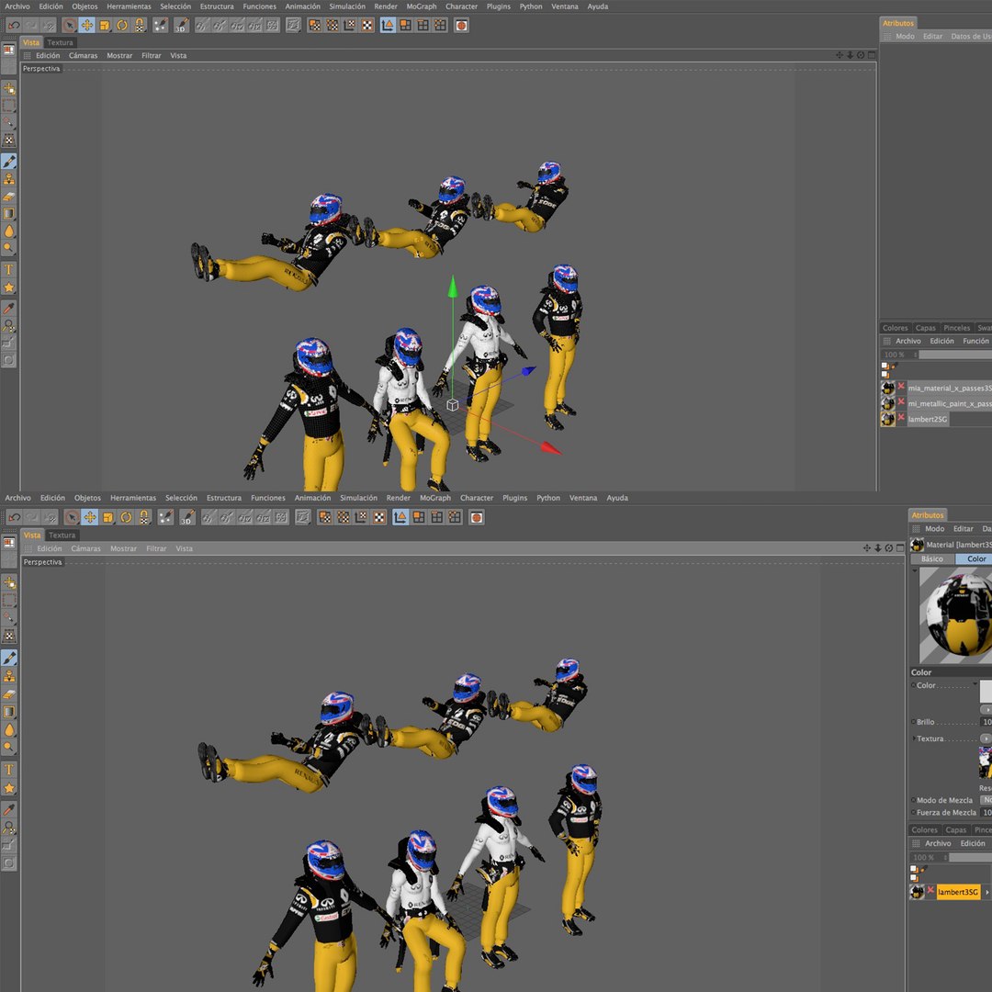This screenshot has height=992, width=992.
Task: Expand the lambert3SG row arrow
Action: [986, 892]
